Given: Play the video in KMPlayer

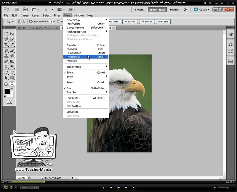Looking at the screenshot, I should [118, 188].
